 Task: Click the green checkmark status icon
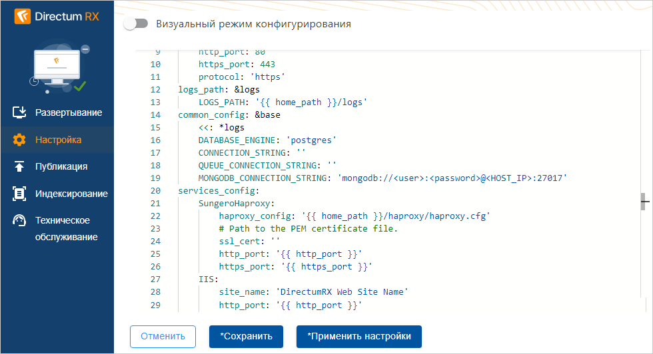80,86
